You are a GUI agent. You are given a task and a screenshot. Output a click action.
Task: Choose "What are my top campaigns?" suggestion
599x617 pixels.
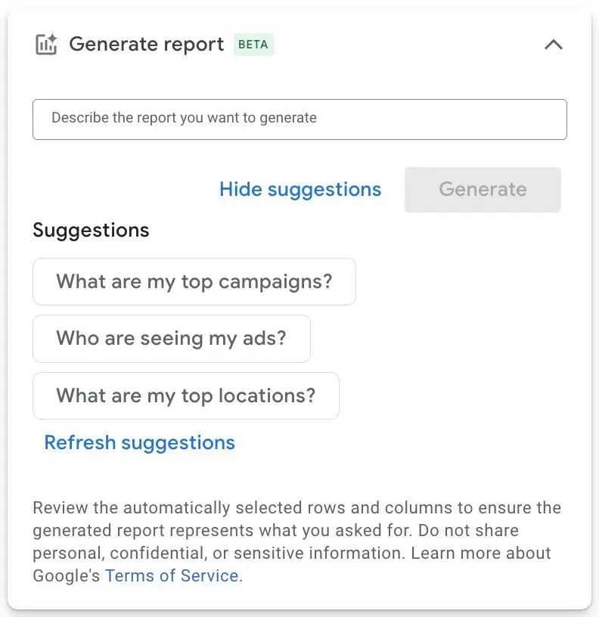tap(194, 282)
